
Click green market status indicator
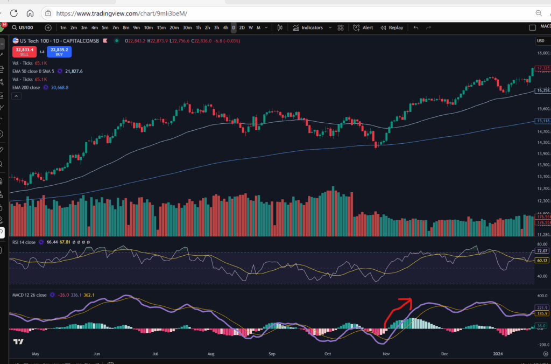point(117,41)
